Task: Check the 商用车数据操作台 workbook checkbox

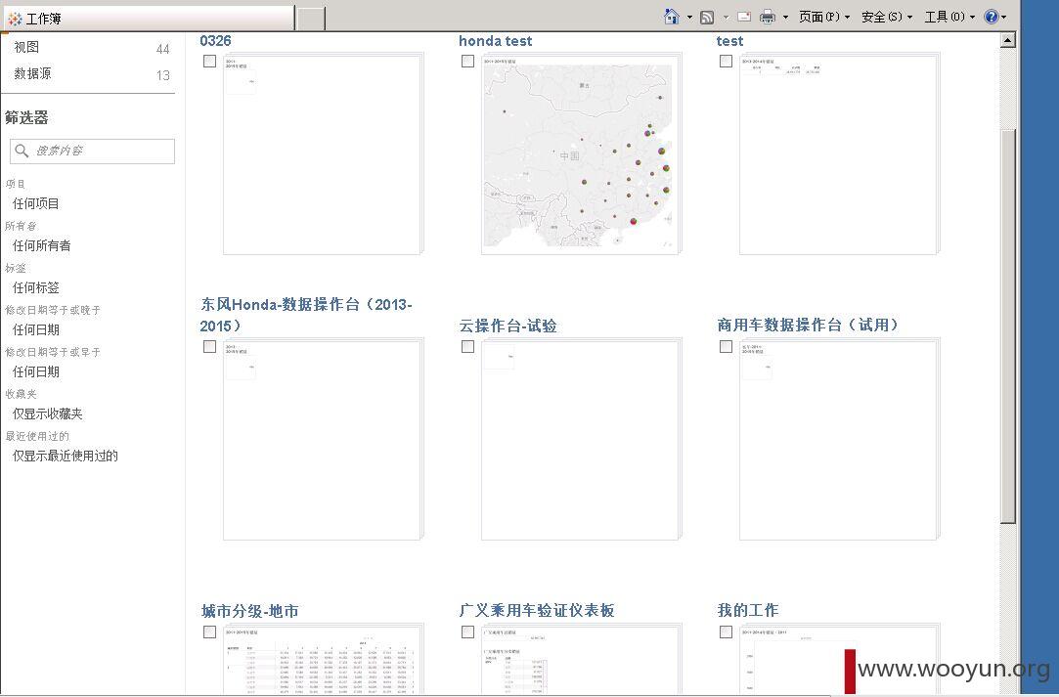Action: tap(726, 346)
